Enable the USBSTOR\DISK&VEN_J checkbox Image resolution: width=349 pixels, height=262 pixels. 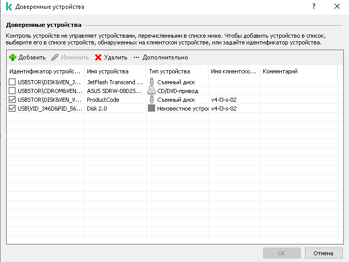13,82
